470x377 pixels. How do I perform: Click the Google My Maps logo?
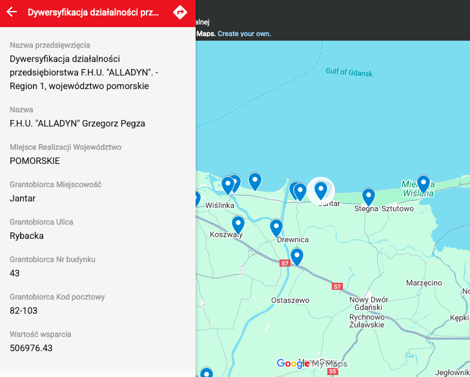click(312, 363)
